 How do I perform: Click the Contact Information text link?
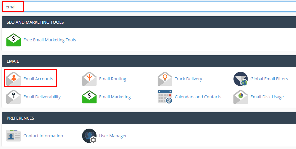pyautogui.click(x=43, y=136)
